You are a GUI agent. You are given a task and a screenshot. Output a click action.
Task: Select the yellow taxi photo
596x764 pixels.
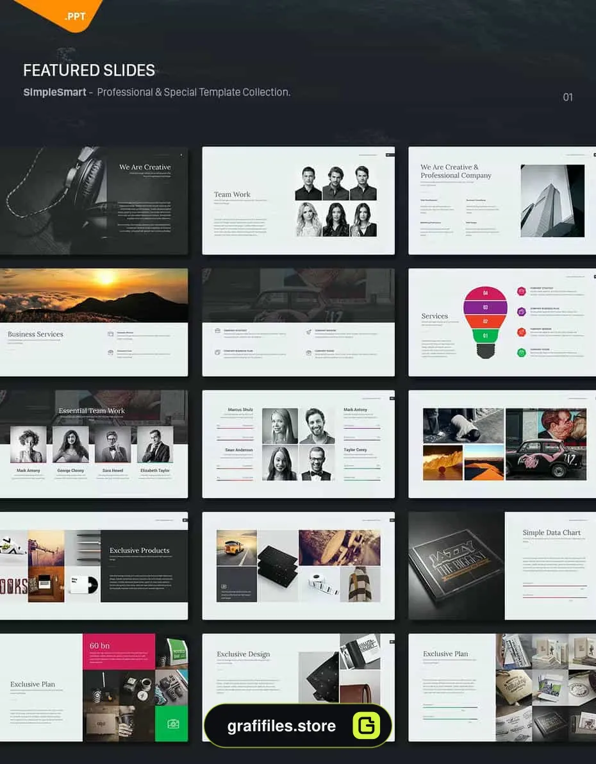point(236,547)
